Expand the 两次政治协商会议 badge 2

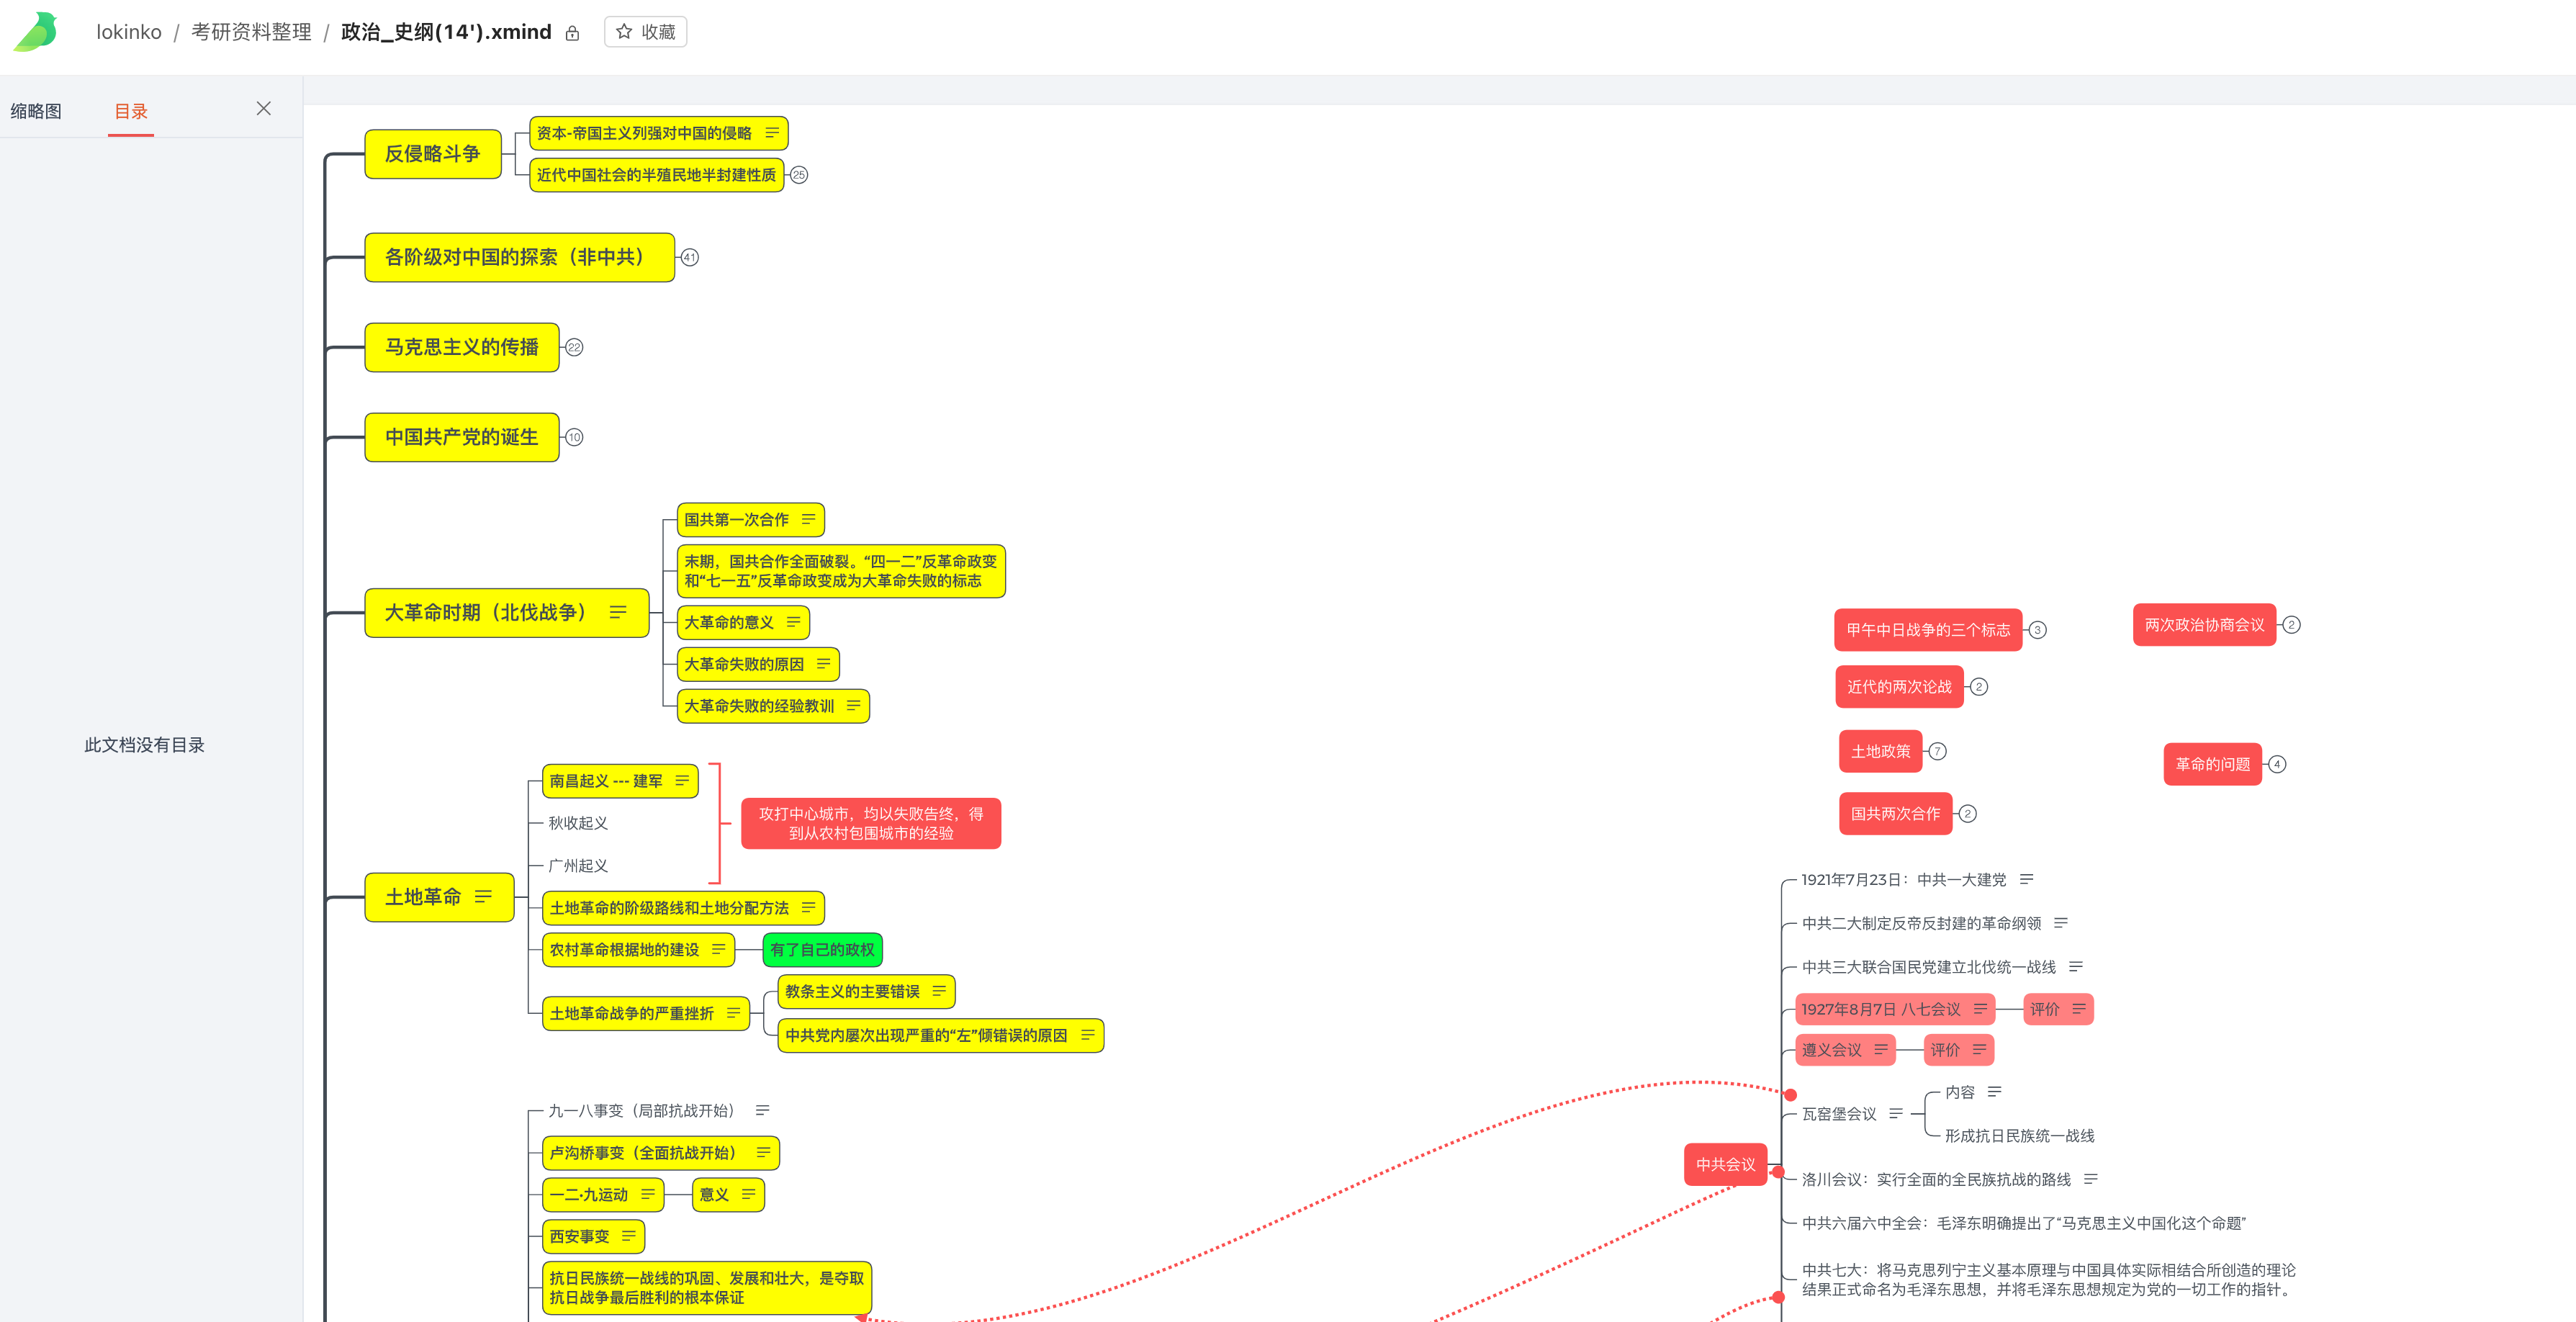point(2291,625)
